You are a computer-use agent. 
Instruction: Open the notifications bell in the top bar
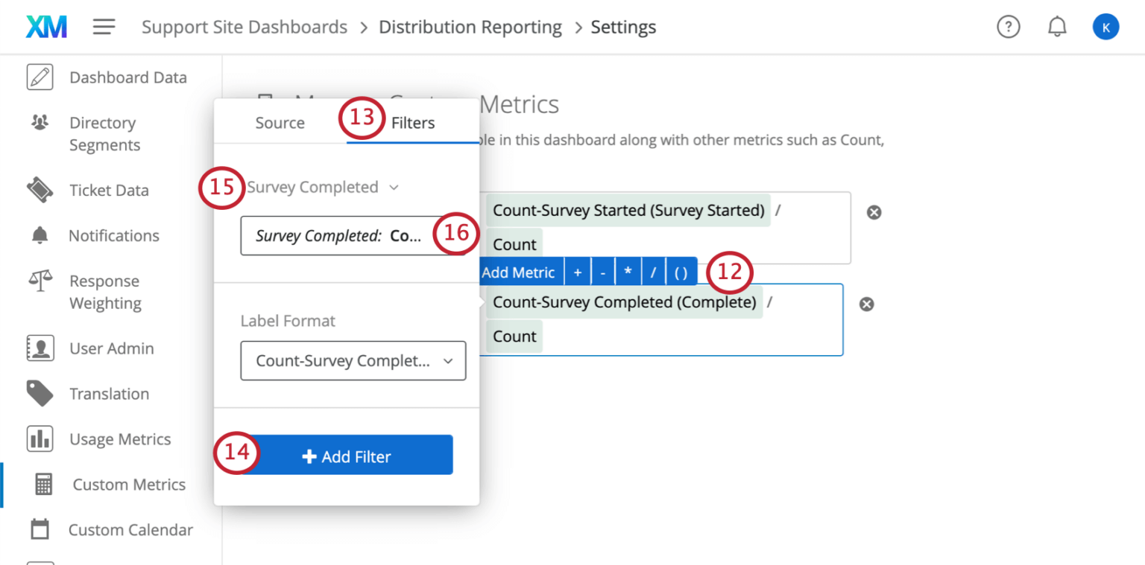coord(1057,26)
